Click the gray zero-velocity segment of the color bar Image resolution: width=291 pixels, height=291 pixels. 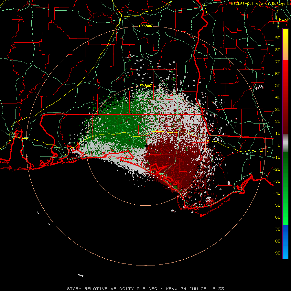[x=286, y=143]
